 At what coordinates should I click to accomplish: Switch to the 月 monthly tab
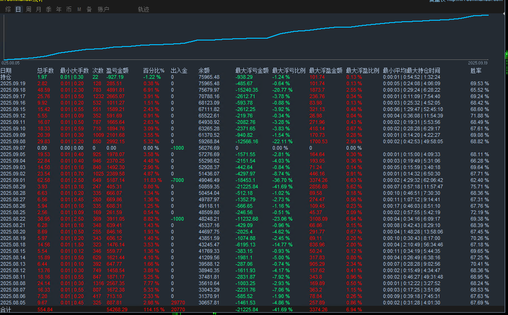point(38,9)
